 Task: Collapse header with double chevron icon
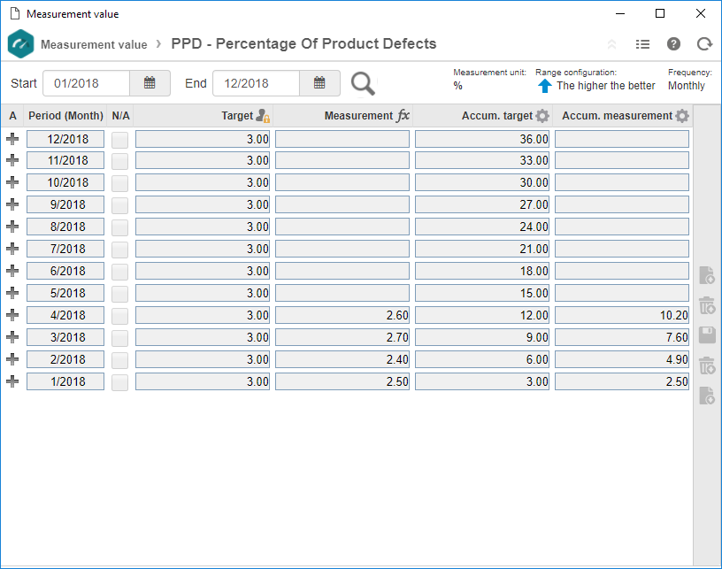click(612, 44)
